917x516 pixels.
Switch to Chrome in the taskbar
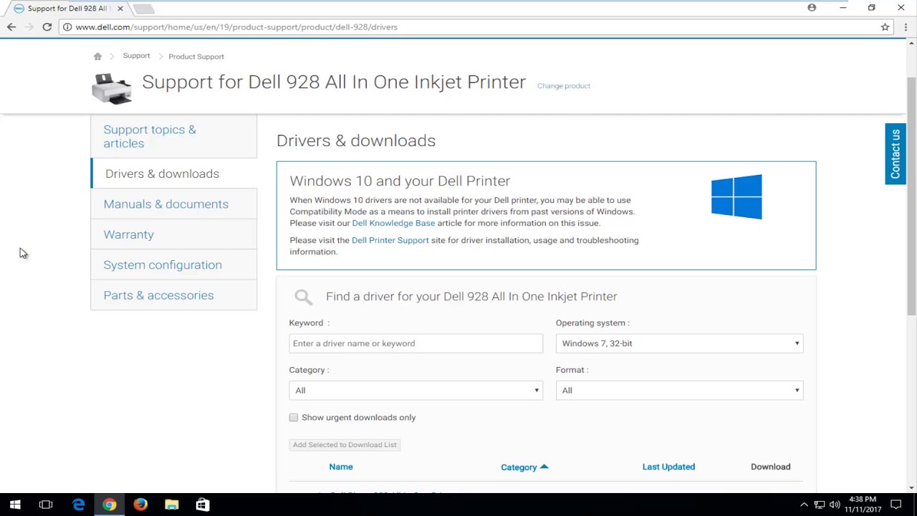[x=109, y=505]
